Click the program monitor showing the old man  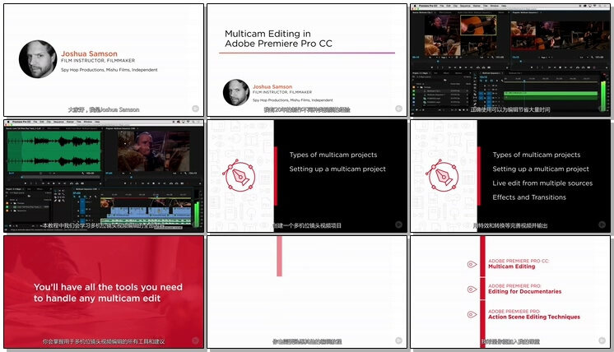153,151
